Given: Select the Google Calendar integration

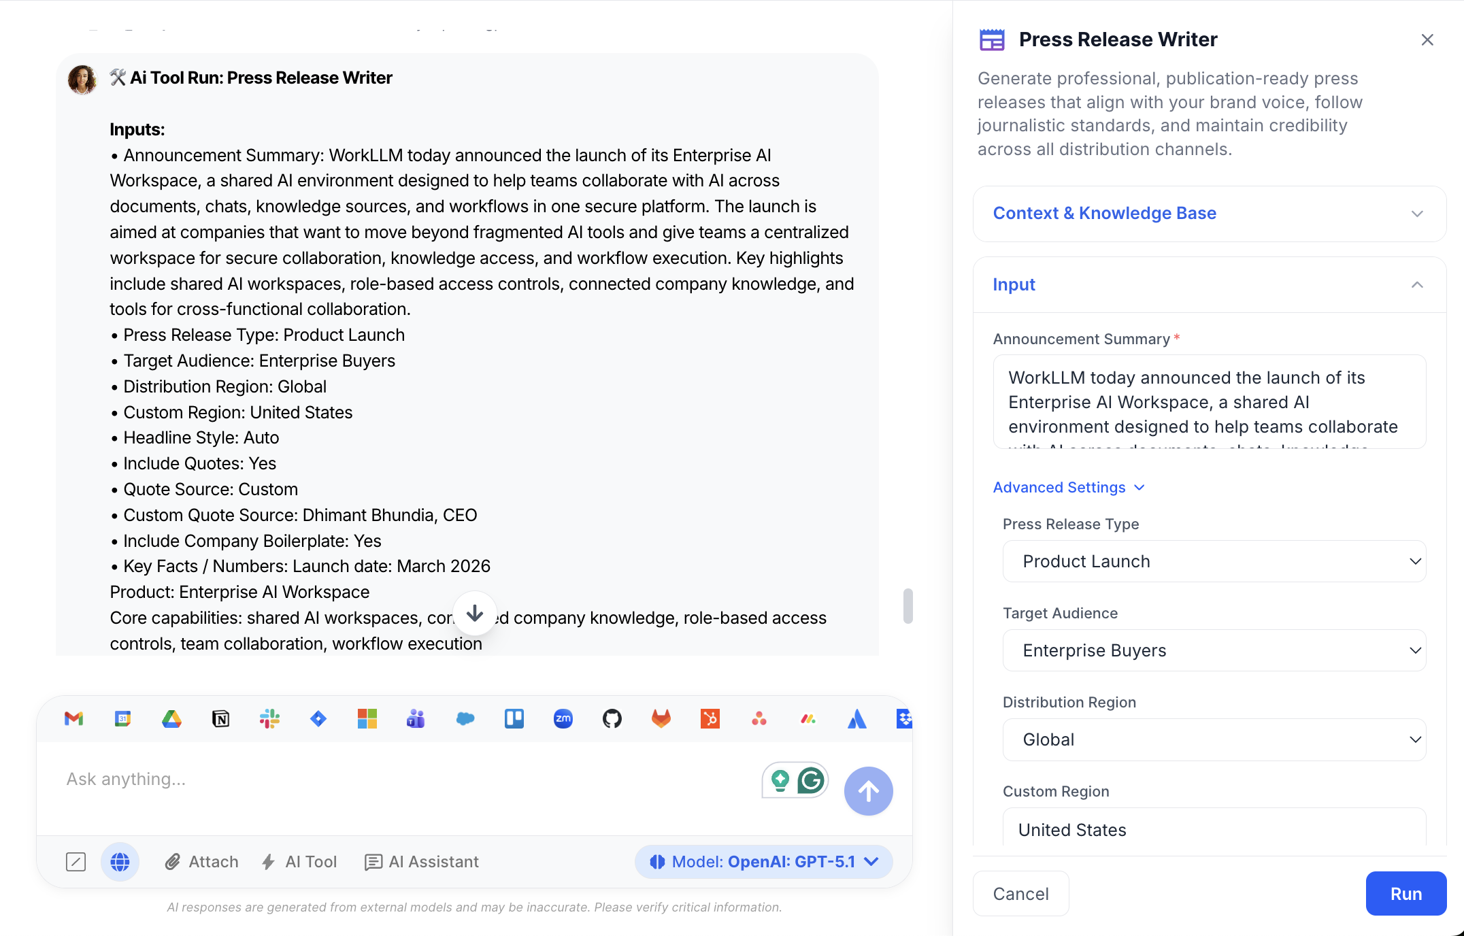Looking at the screenshot, I should (122, 719).
